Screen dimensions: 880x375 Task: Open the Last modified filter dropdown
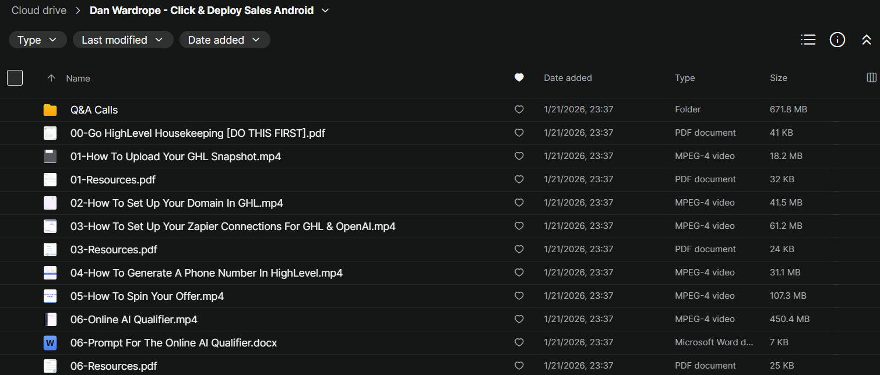click(x=122, y=40)
